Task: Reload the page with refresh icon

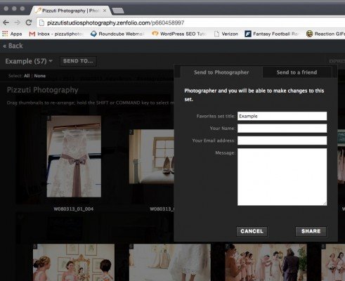Action: 29,22
